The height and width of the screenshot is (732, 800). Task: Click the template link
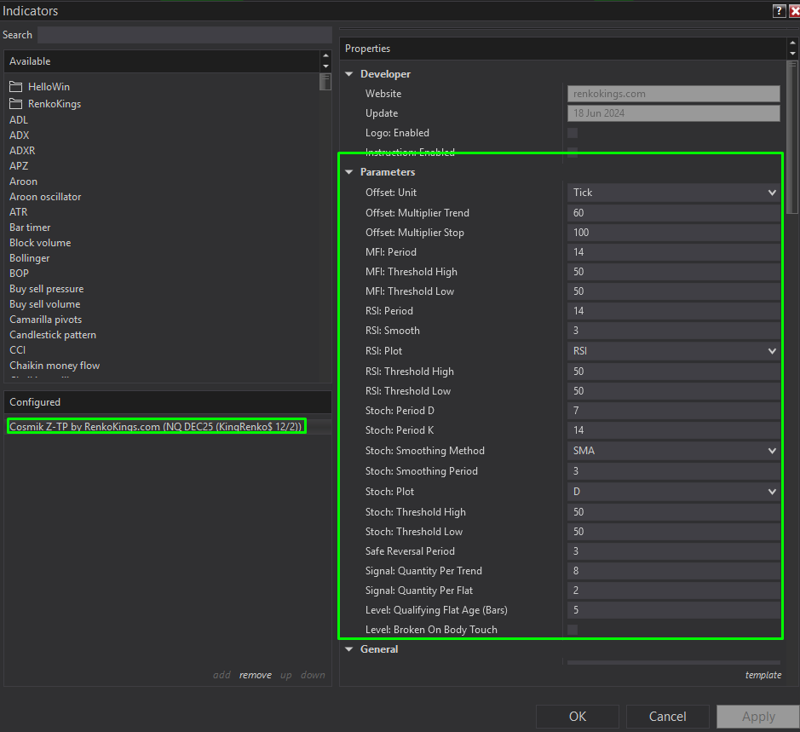coord(763,675)
